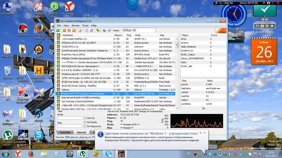Open Bandicam desktop shortcut
Image resolution: width=282 pixels, height=158 pixels.
pyautogui.click(x=23, y=30)
